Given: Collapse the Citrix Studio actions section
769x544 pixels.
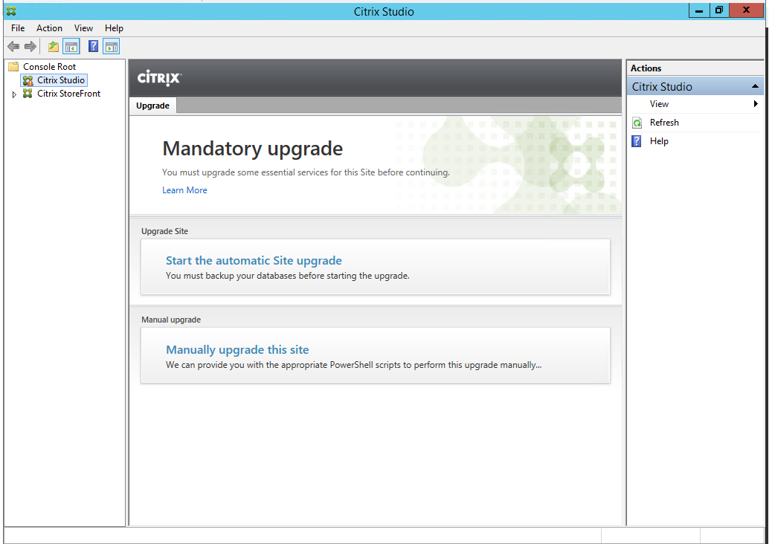Looking at the screenshot, I should point(755,87).
